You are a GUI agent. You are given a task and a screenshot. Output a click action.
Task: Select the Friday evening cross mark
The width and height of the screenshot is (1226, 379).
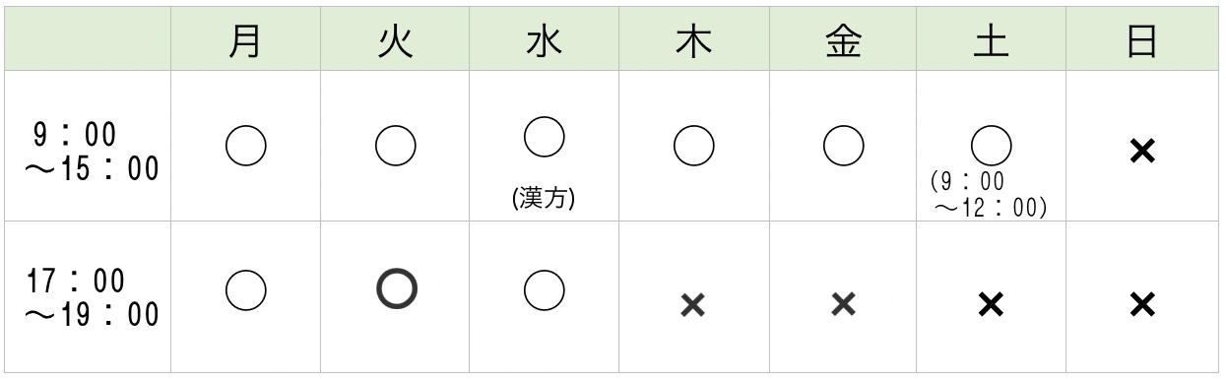pos(842,305)
